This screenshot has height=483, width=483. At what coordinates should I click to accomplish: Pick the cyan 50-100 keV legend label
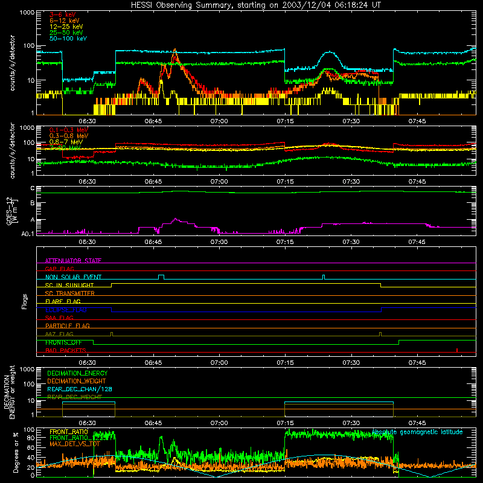(68, 39)
